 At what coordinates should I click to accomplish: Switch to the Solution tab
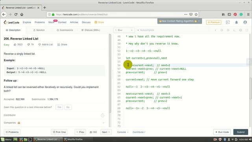(39, 30)
